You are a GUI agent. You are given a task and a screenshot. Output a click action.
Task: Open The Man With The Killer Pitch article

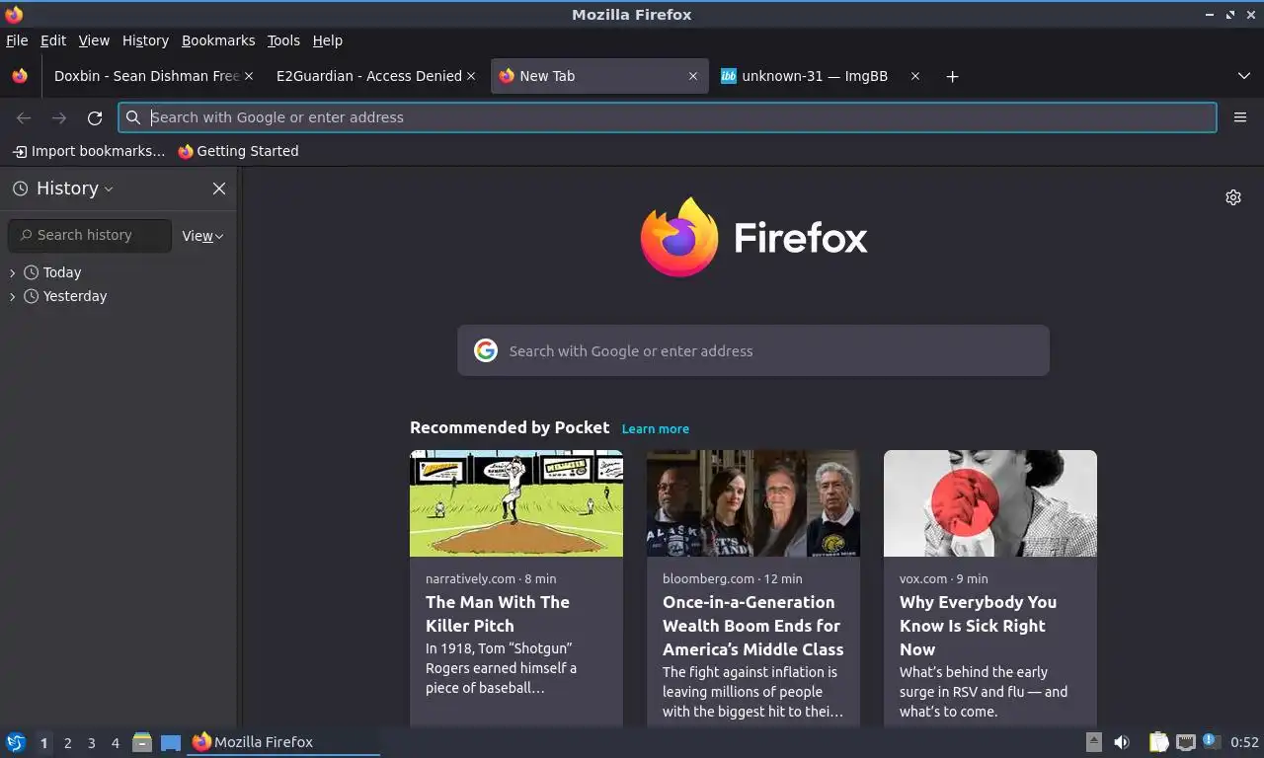[x=498, y=614]
